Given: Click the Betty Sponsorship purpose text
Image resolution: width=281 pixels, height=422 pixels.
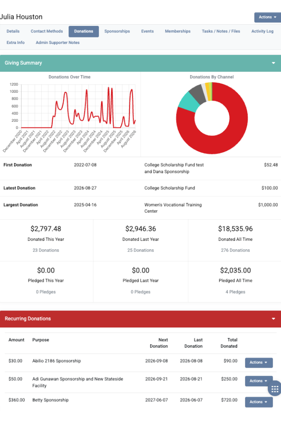Looking at the screenshot, I should 50,400.
